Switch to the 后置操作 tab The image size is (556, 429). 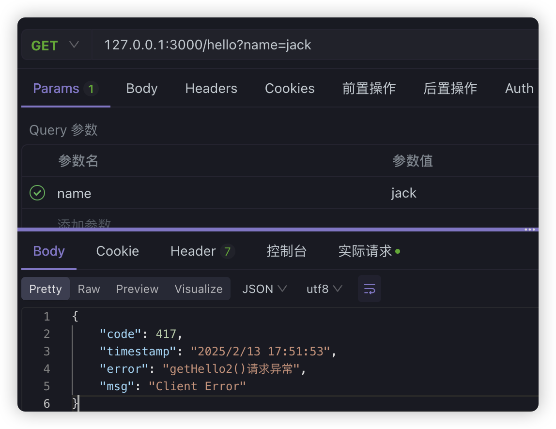coord(450,89)
